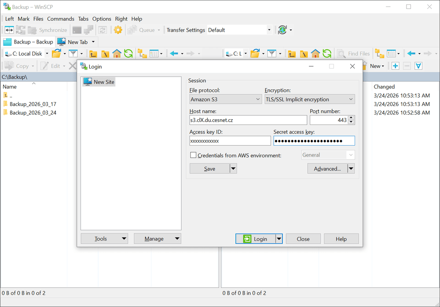
Task: Open the left panel's open-directory folder icon
Action: 56,53
